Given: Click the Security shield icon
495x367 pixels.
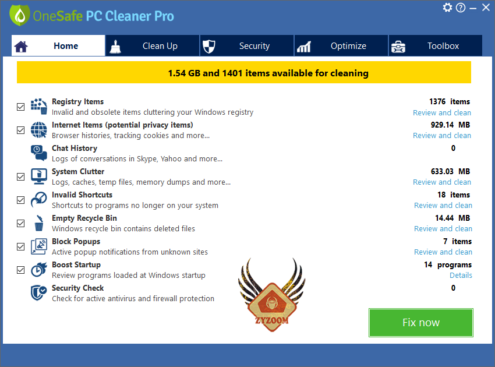Looking at the screenshot, I should (208, 47).
